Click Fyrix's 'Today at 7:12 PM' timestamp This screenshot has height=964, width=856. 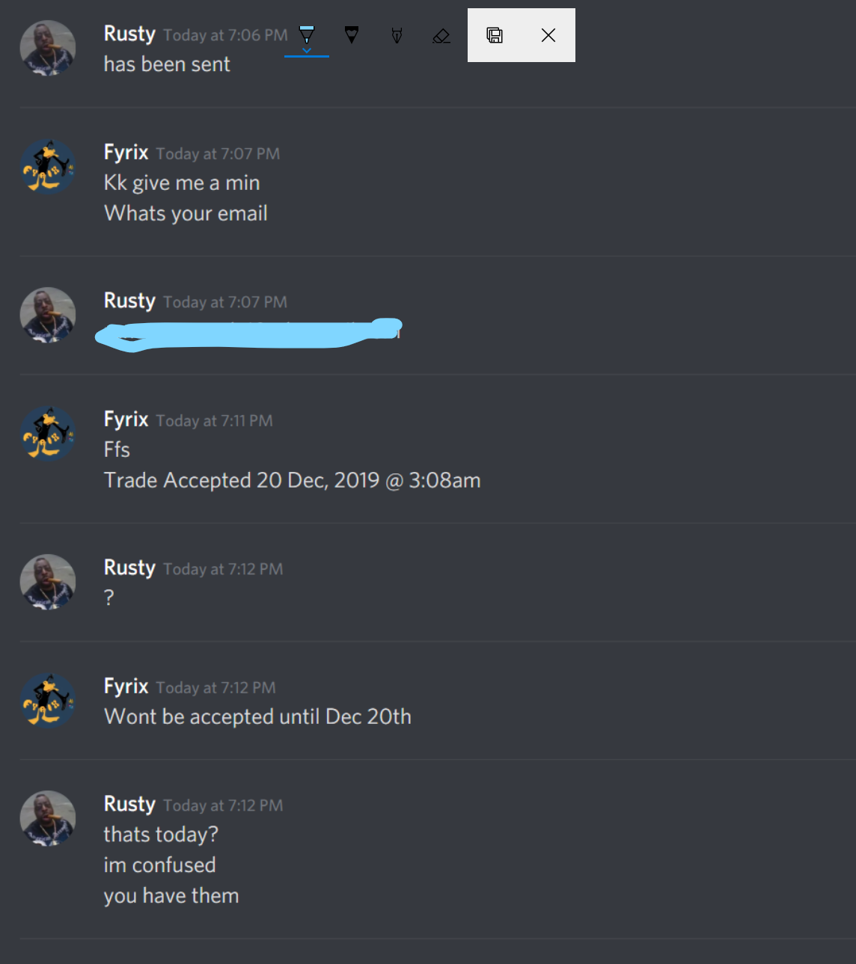click(x=215, y=687)
